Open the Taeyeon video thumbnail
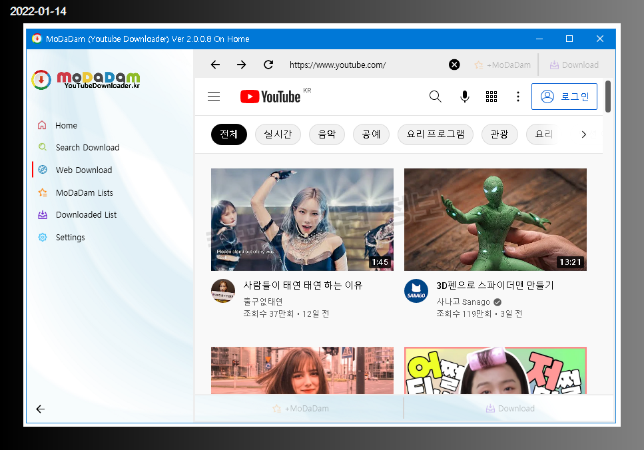 tap(302, 219)
